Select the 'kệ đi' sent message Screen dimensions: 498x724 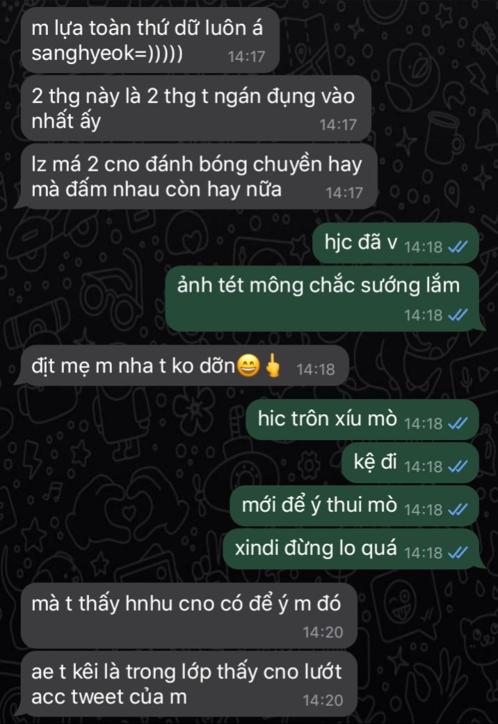[410, 463]
